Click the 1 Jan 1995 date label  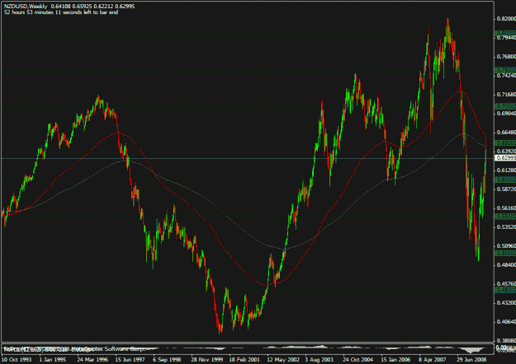click(53, 359)
